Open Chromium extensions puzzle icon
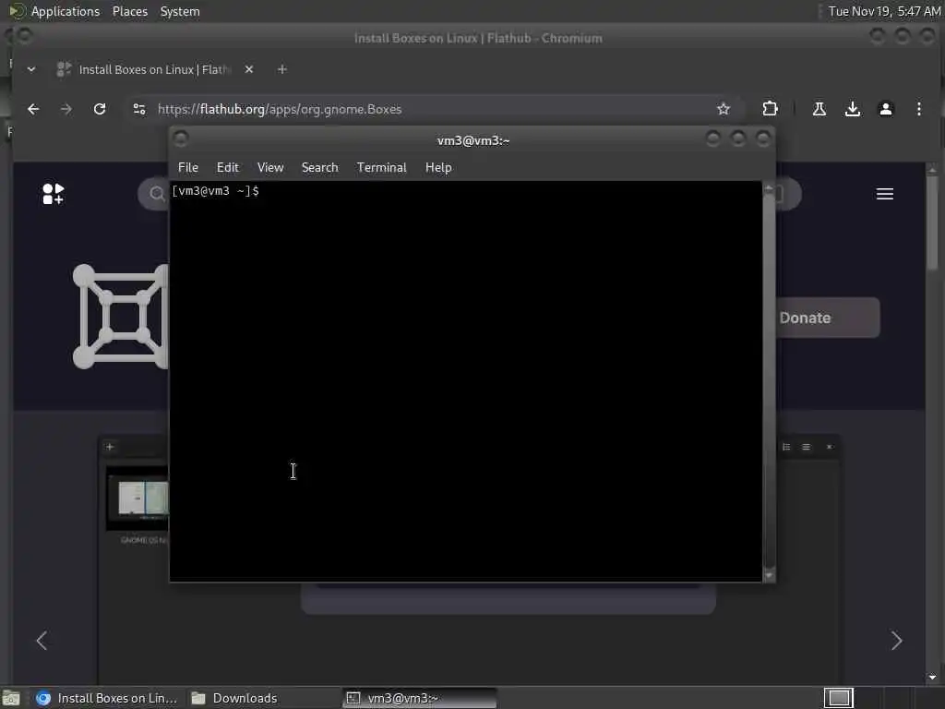The height and width of the screenshot is (709, 945). tap(770, 109)
